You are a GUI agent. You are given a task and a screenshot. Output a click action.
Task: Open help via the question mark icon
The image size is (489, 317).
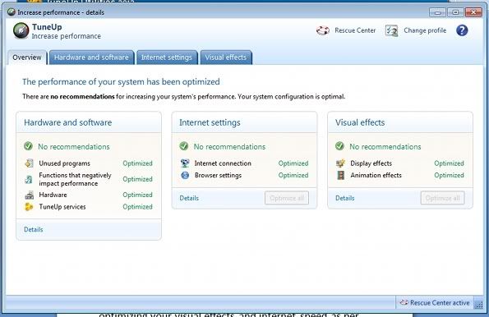click(x=462, y=30)
